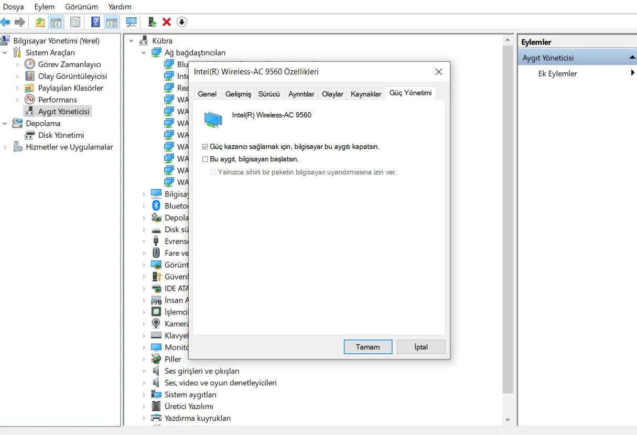Select Aygıt Yöneticisi in left tree

pyautogui.click(x=63, y=112)
